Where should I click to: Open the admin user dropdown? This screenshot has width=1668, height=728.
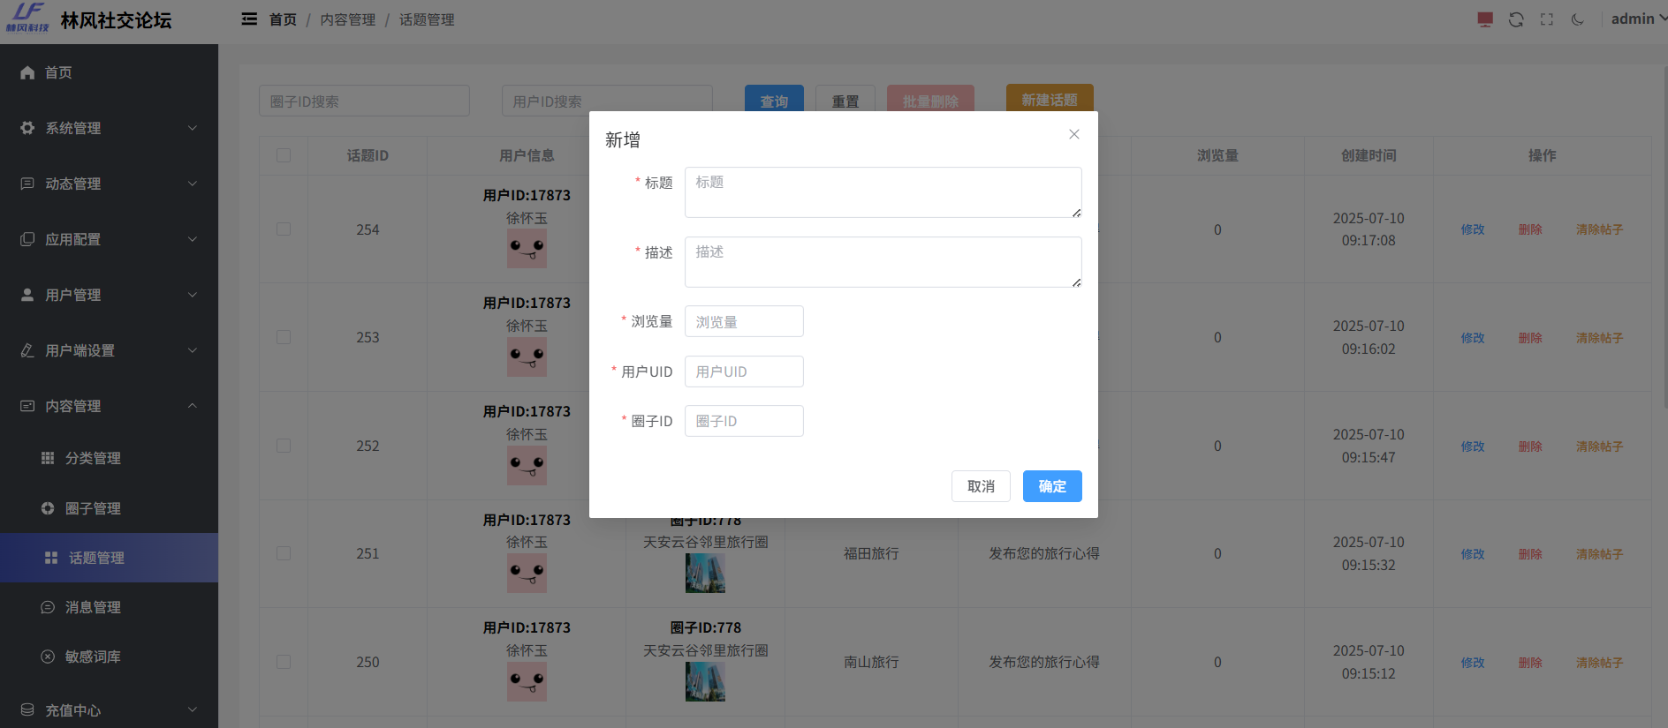click(x=1639, y=19)
